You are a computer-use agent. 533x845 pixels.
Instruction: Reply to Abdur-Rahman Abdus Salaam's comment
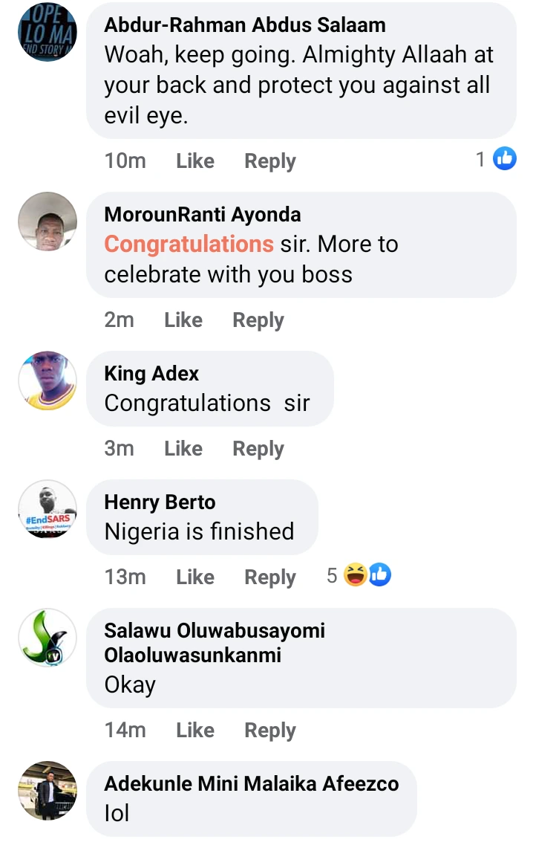[270, 161]
